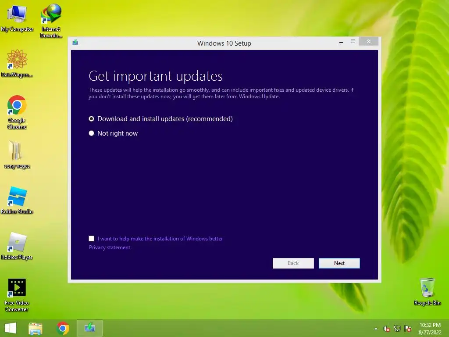Open Action Center flag icon
The image size is (449, 337).
pyautogui.click(x=408, y=329)
